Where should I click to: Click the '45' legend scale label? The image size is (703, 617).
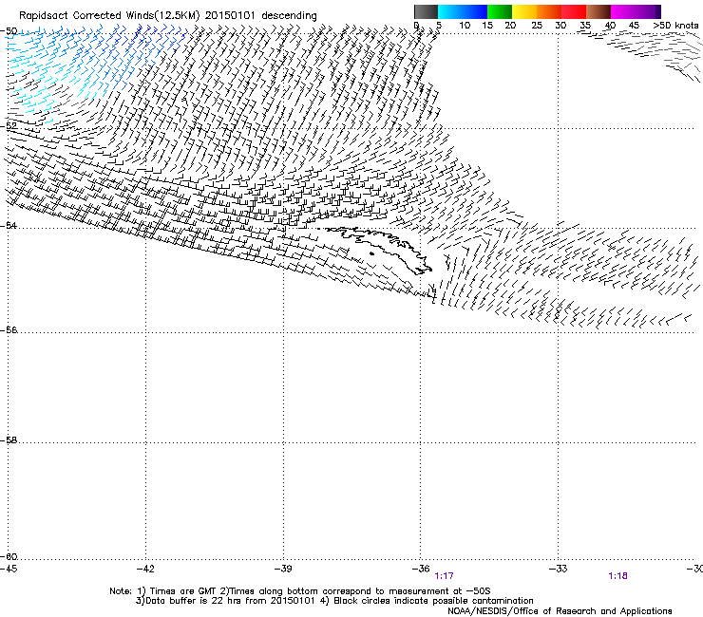pos(634,26)
